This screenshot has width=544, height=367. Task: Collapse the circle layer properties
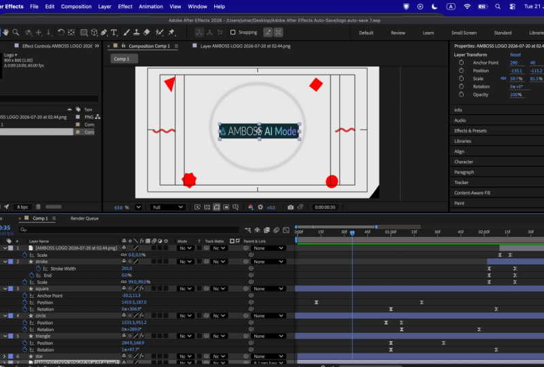5,315
